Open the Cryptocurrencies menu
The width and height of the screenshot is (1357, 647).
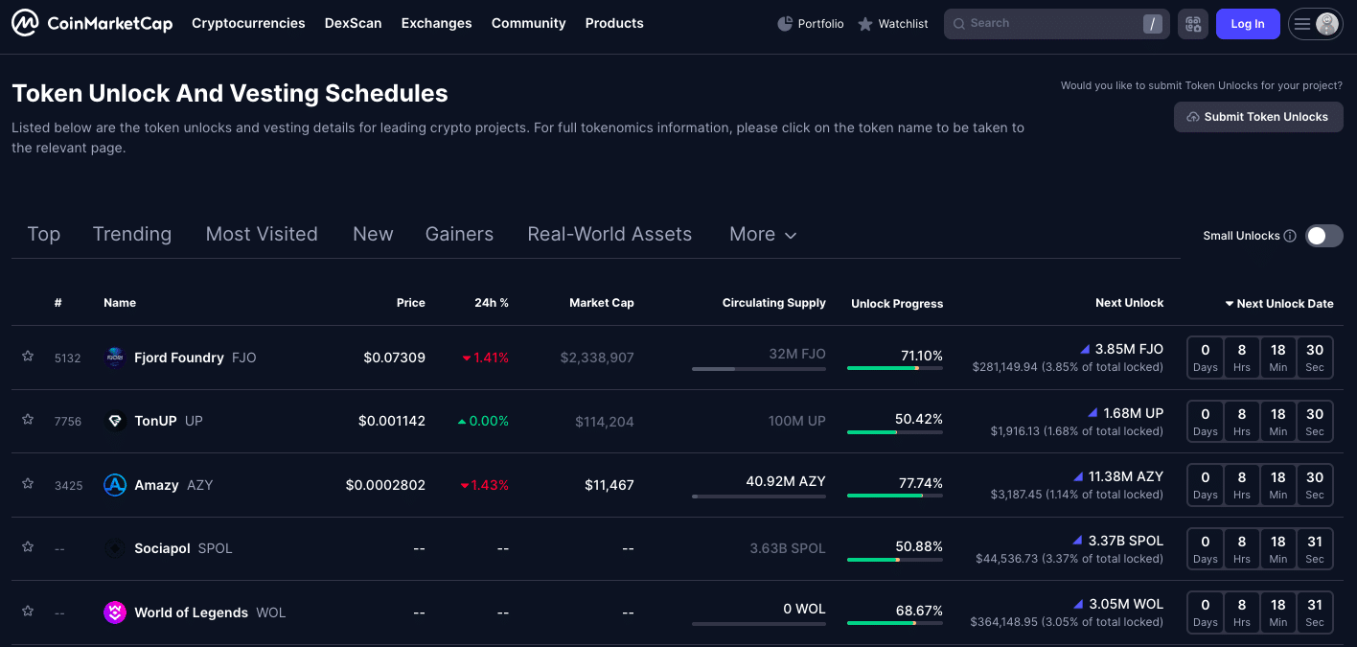pos(248,23)
